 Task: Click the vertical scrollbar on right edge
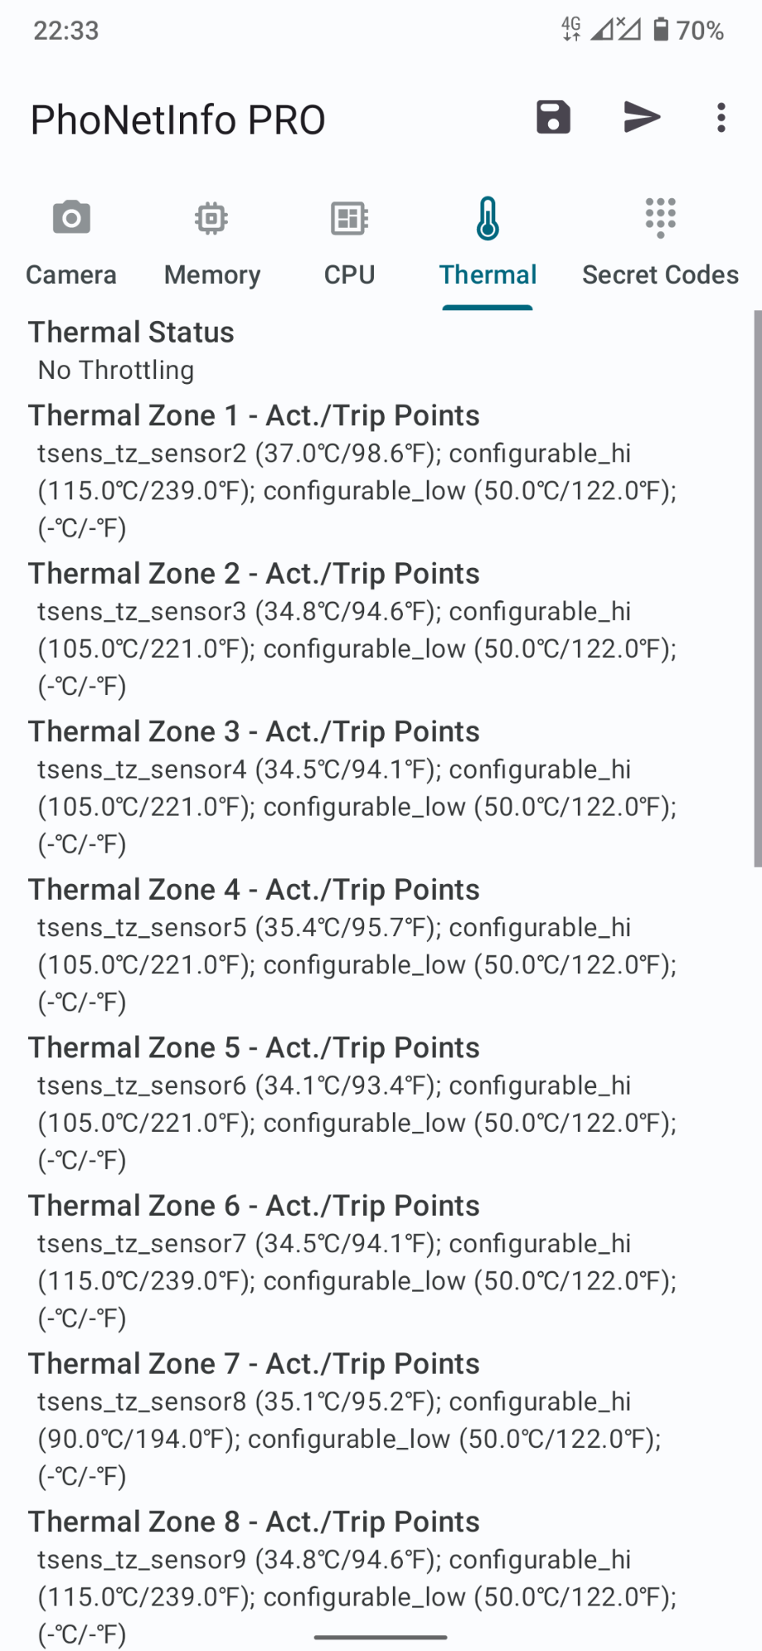click(x=757, y=589)
